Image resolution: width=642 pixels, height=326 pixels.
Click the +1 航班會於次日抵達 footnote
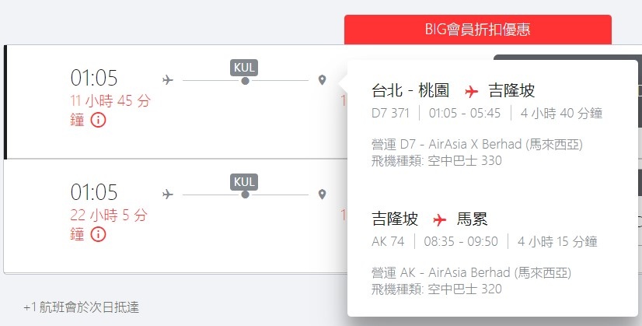[x=81, y=307]
